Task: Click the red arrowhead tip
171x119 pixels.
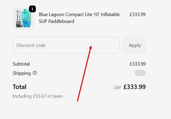Action: 91,46
